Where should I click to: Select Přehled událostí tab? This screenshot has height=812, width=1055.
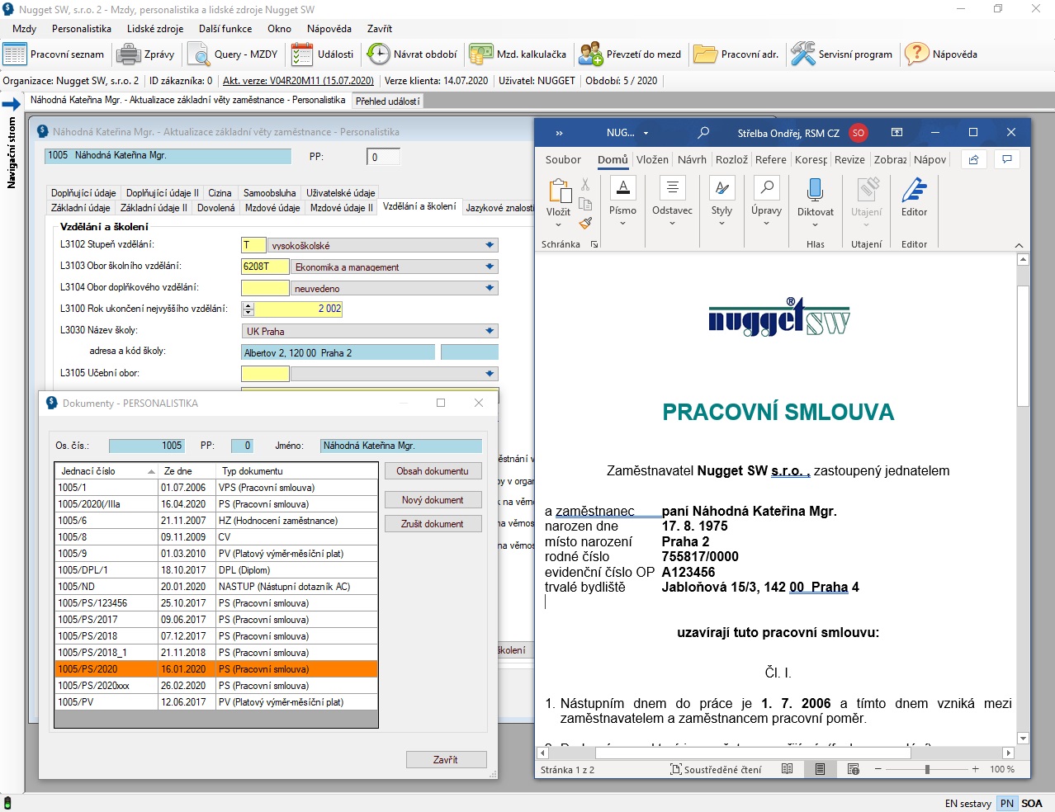point(388,101)
